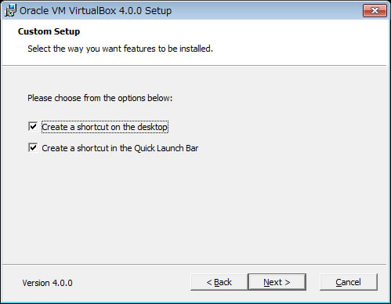Click the separator line below the header banner
Image resolution: width=391 pixels, height=304 pixels.
(194, 65)
